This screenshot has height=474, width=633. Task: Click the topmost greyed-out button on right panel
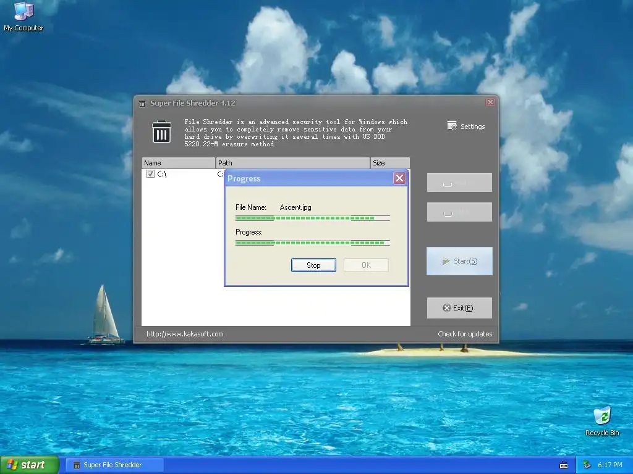click(x=459, y=183)
